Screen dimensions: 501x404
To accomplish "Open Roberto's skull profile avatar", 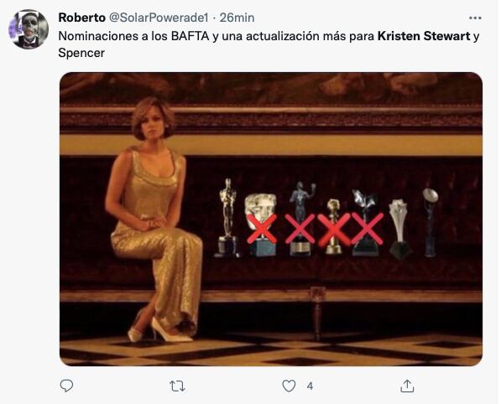I will click(29, 29).
